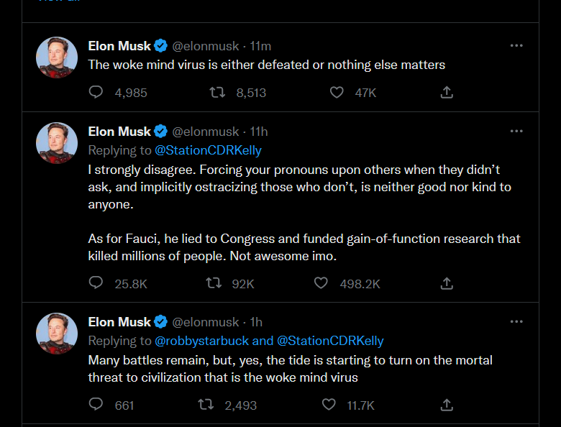The image size is (561, 427).
Task: Open more options on the 1h tweet
Action: pos(516,321)
